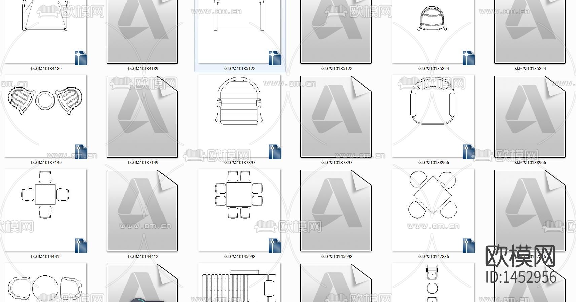Select the diamond table preview of 休闲椅10147836

[x=433, y=210]
